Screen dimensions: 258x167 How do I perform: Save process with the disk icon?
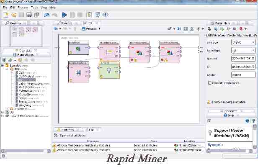29,15
